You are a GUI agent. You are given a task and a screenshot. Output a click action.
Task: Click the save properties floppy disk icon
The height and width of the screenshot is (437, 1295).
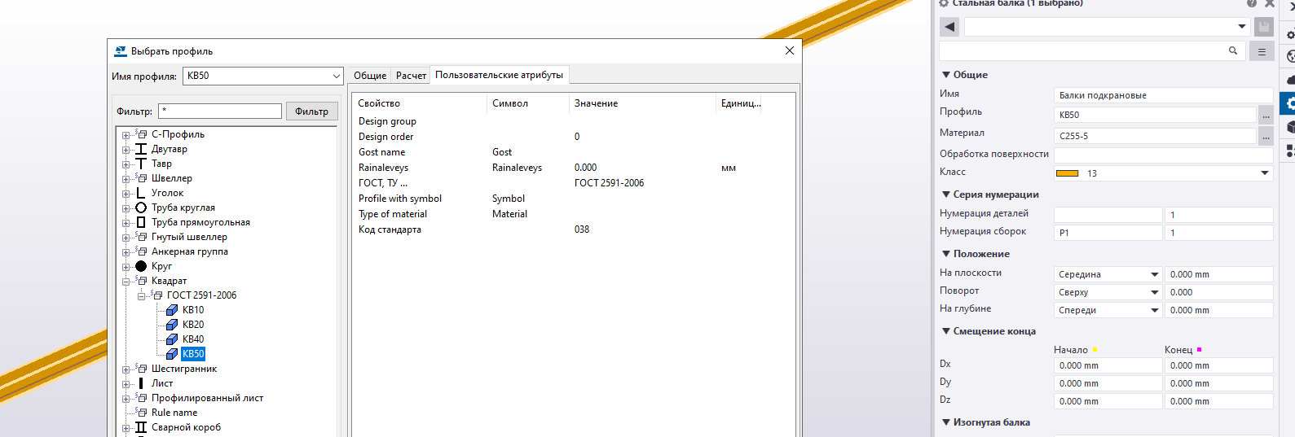point(1263,27)
